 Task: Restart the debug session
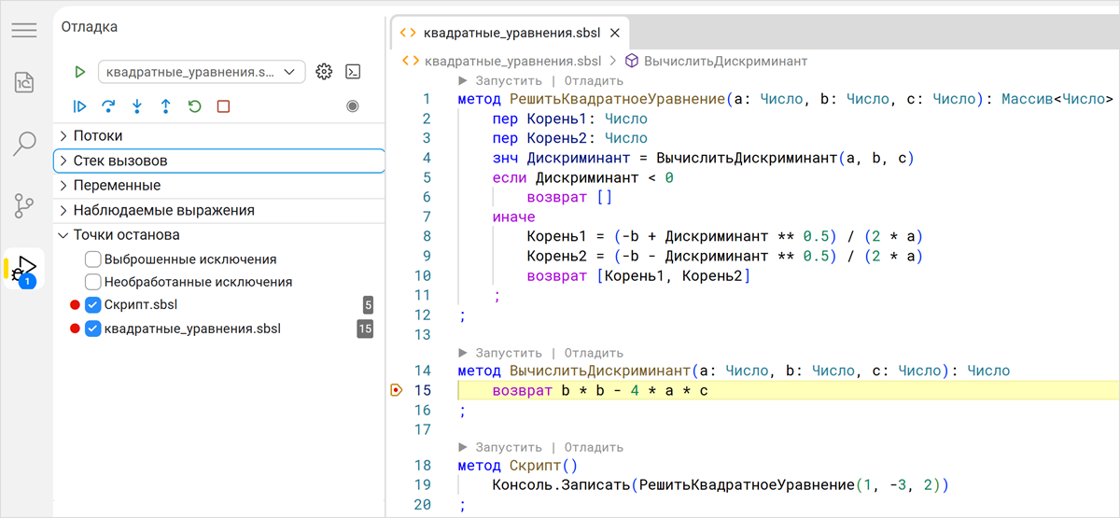194,106
